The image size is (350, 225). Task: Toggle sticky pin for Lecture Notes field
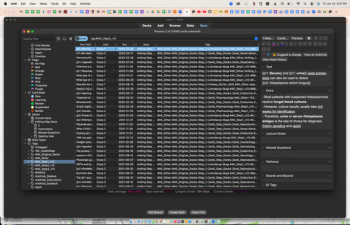(x=330, y=134)
